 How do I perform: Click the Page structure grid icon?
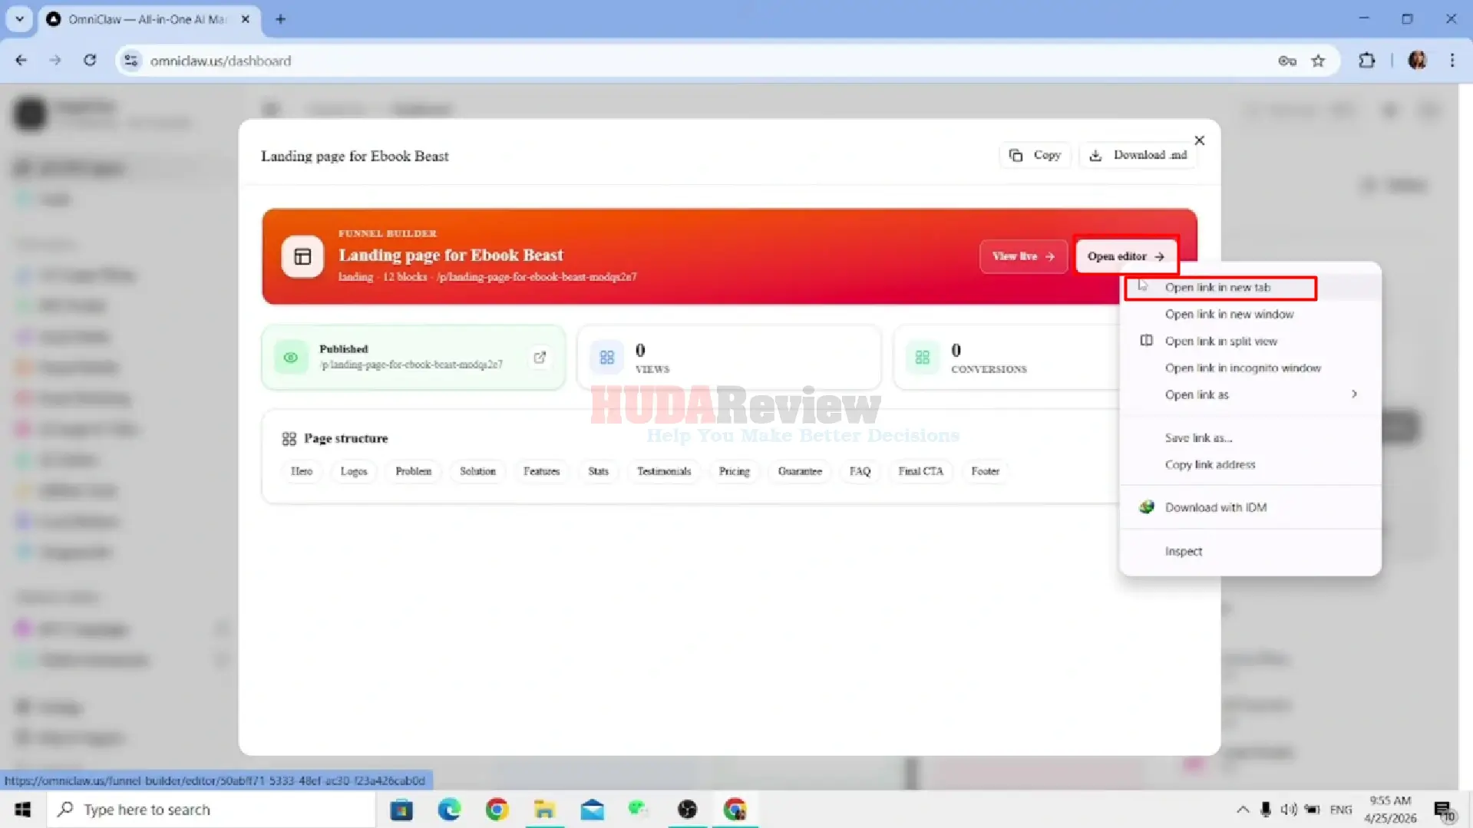click(x=289, y=439)
